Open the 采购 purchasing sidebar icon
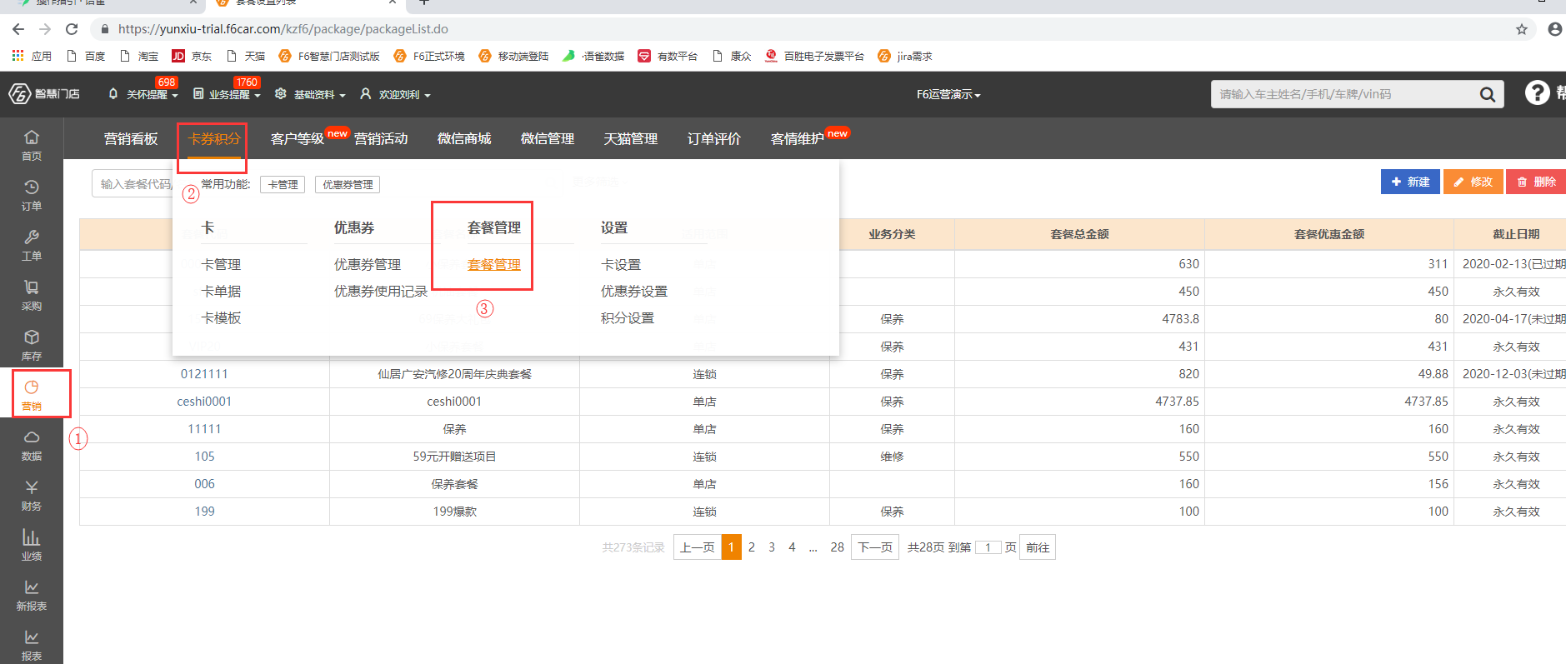The height and width of the screenshot is (664, 1566). 32,295
